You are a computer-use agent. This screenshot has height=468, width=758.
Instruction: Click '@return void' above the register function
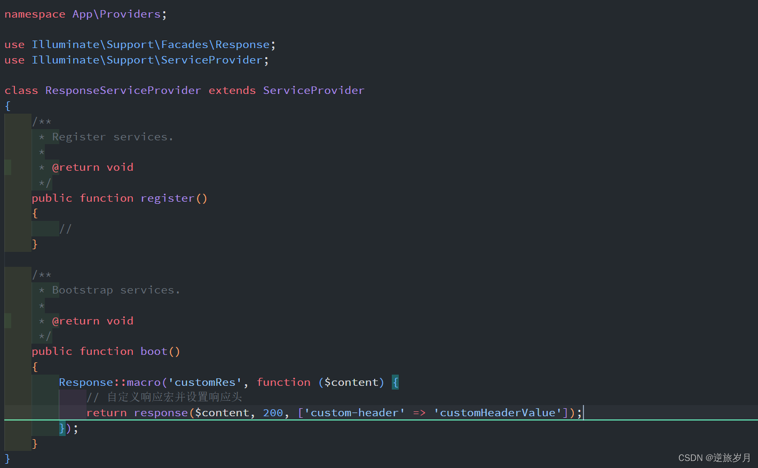[93, 168]
